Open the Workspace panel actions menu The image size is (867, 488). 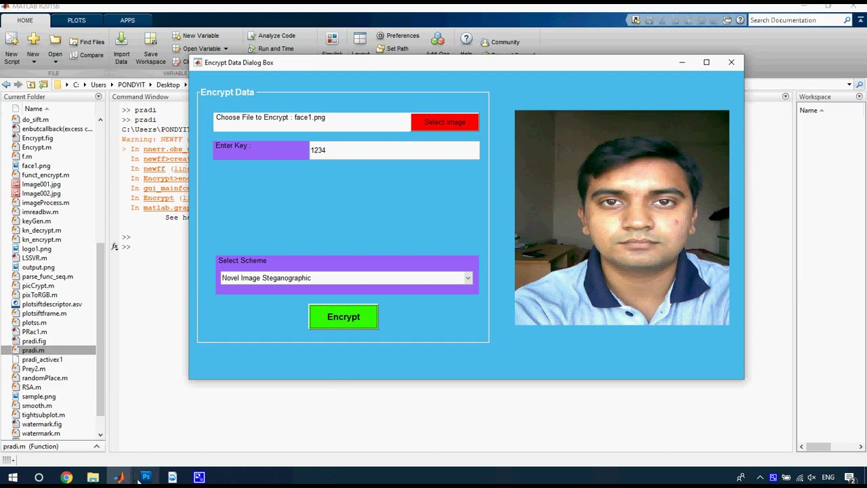click(x=860, y=97)
